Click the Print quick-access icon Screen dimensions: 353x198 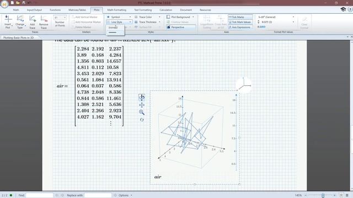coord(24,3)
